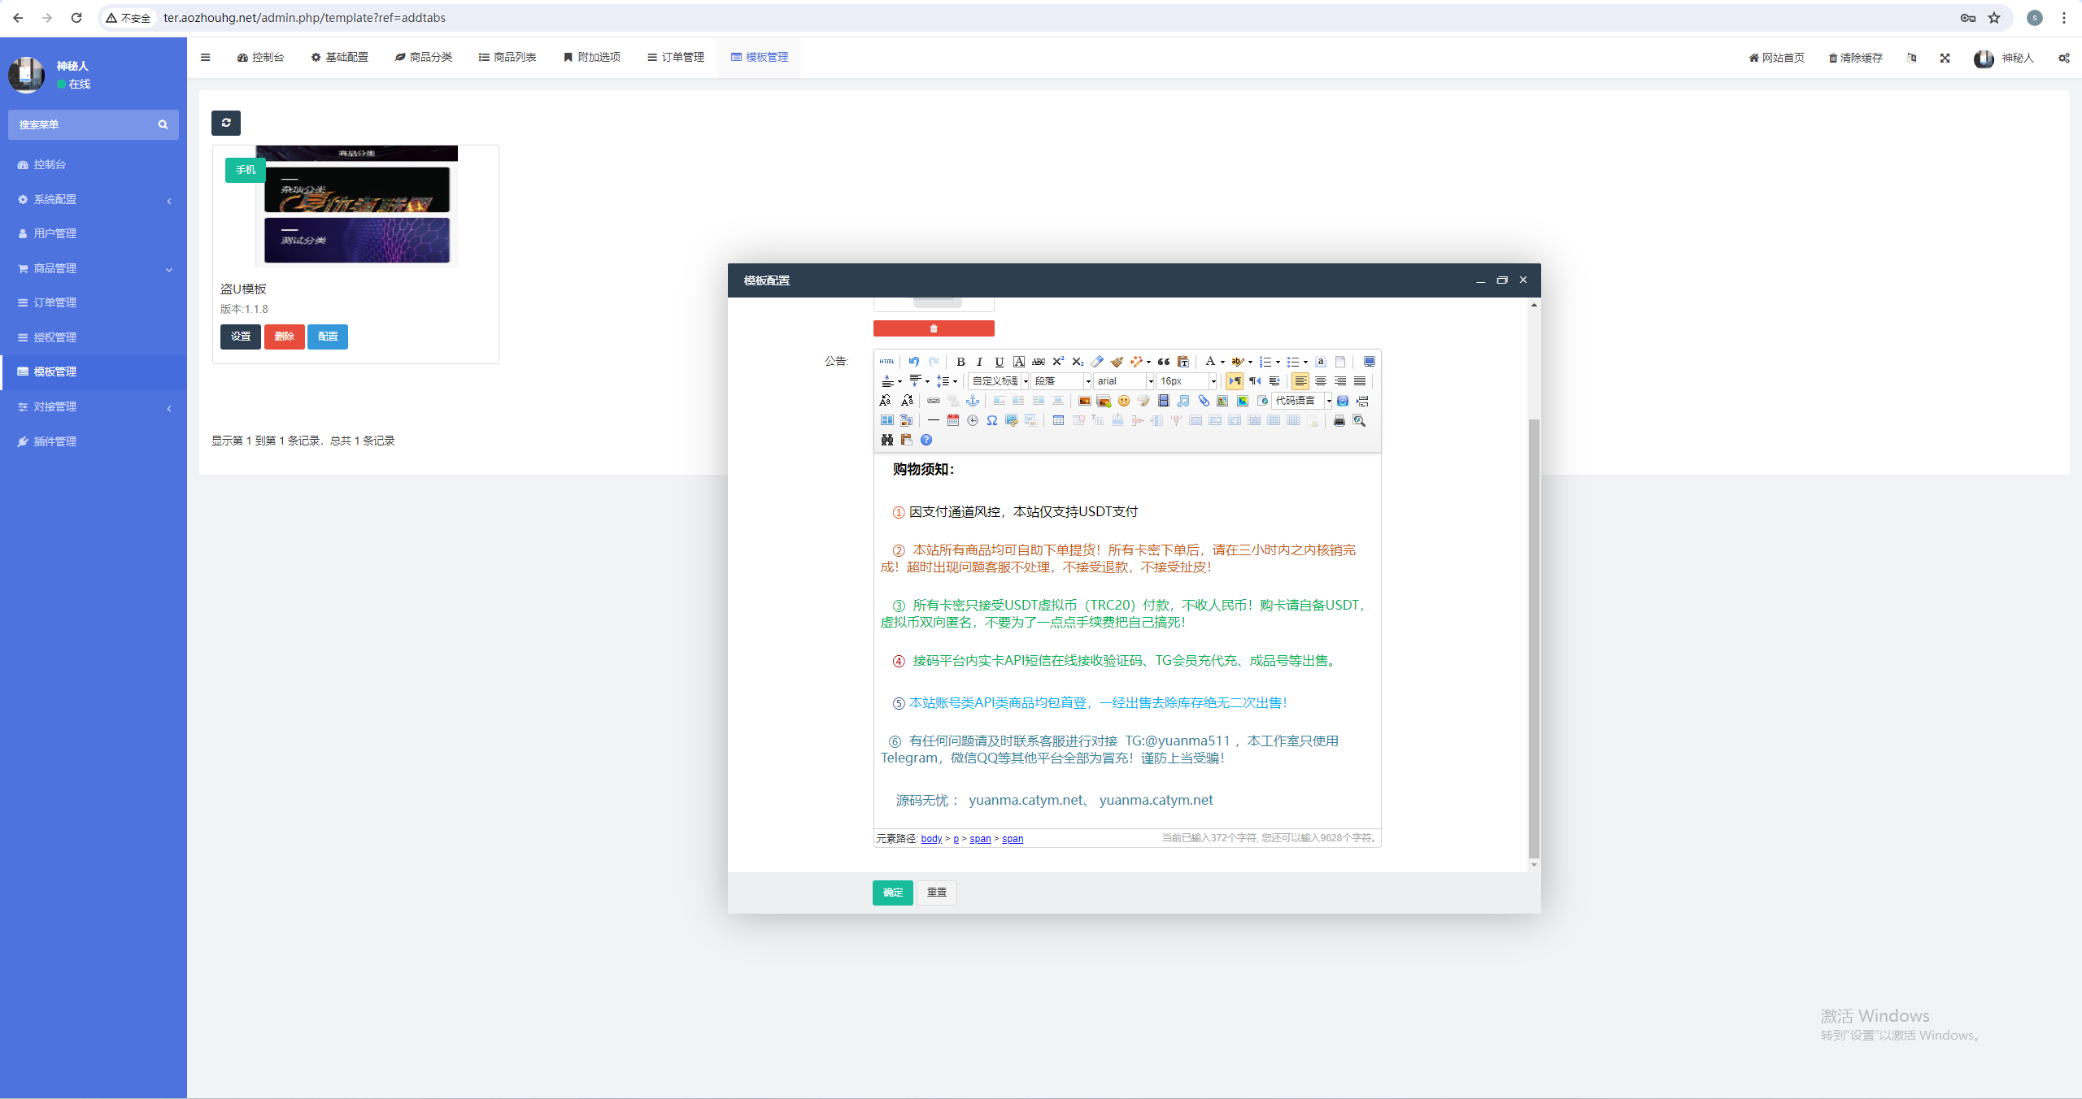Open the arial font family dropdown
The height and width of the screenshot is (1099, 2082).
click(1150, 381)
